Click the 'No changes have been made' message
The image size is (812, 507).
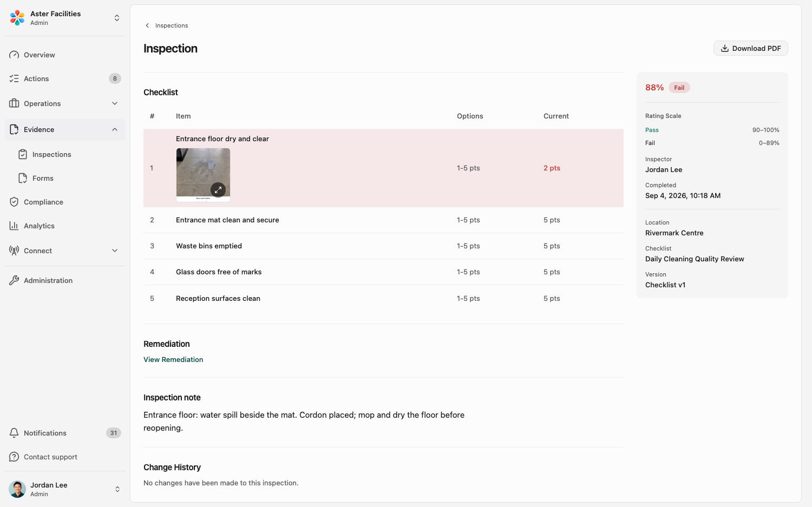(221, 483)
